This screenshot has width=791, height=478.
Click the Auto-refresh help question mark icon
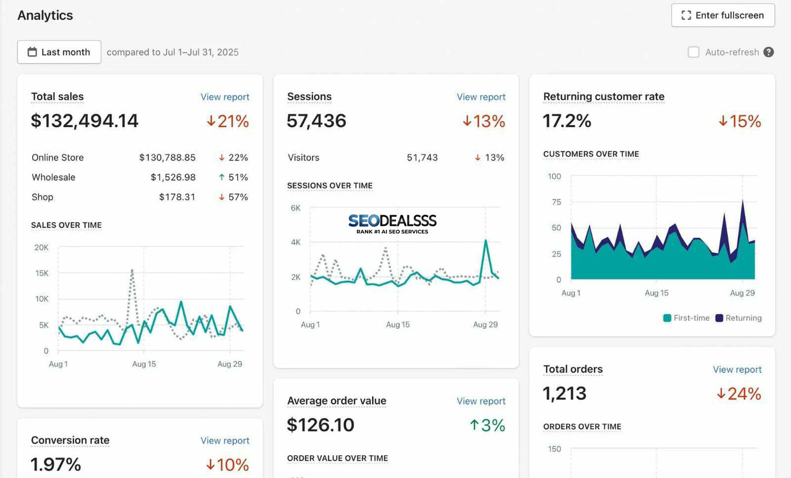tap(769, 52)
